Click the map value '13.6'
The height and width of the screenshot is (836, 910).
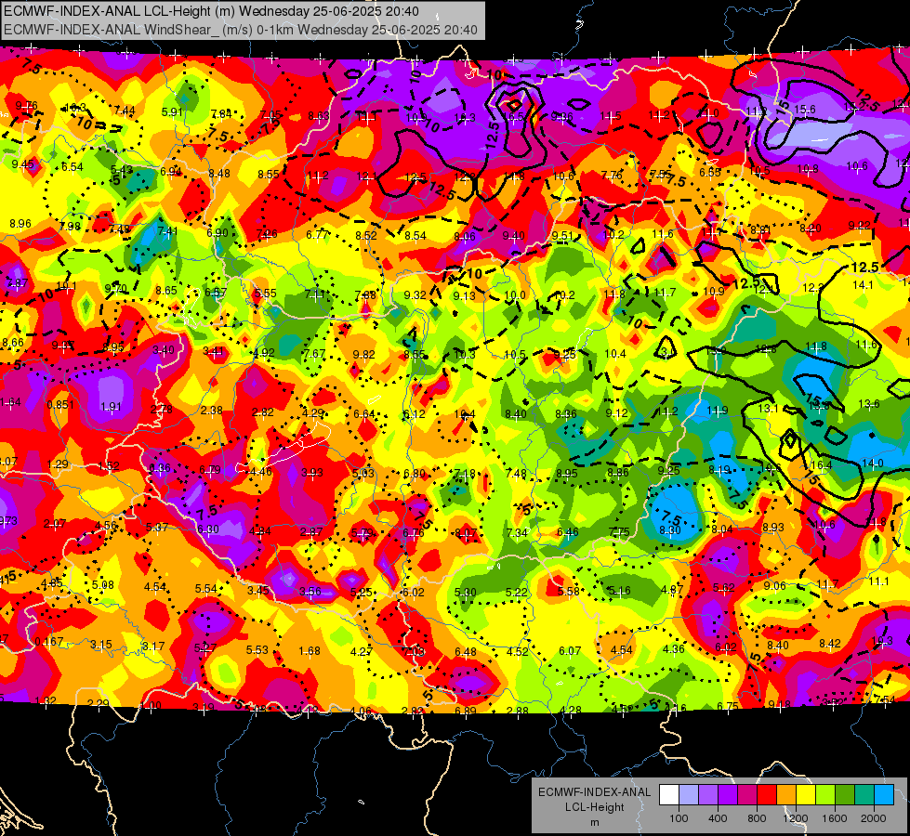(x=869, y=404)
